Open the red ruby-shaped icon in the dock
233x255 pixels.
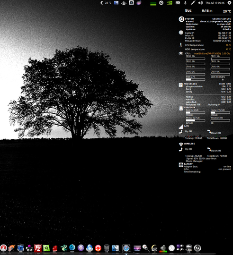pos(55,248)
